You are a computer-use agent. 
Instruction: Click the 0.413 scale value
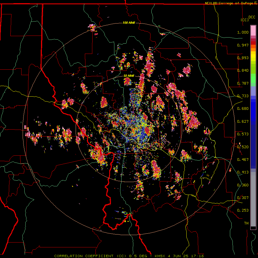click(243, 172)
